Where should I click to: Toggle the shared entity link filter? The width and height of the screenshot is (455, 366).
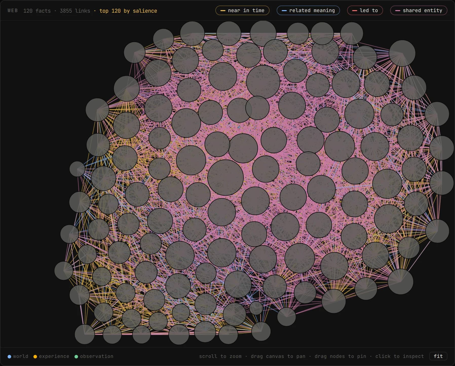coord(419,10)
